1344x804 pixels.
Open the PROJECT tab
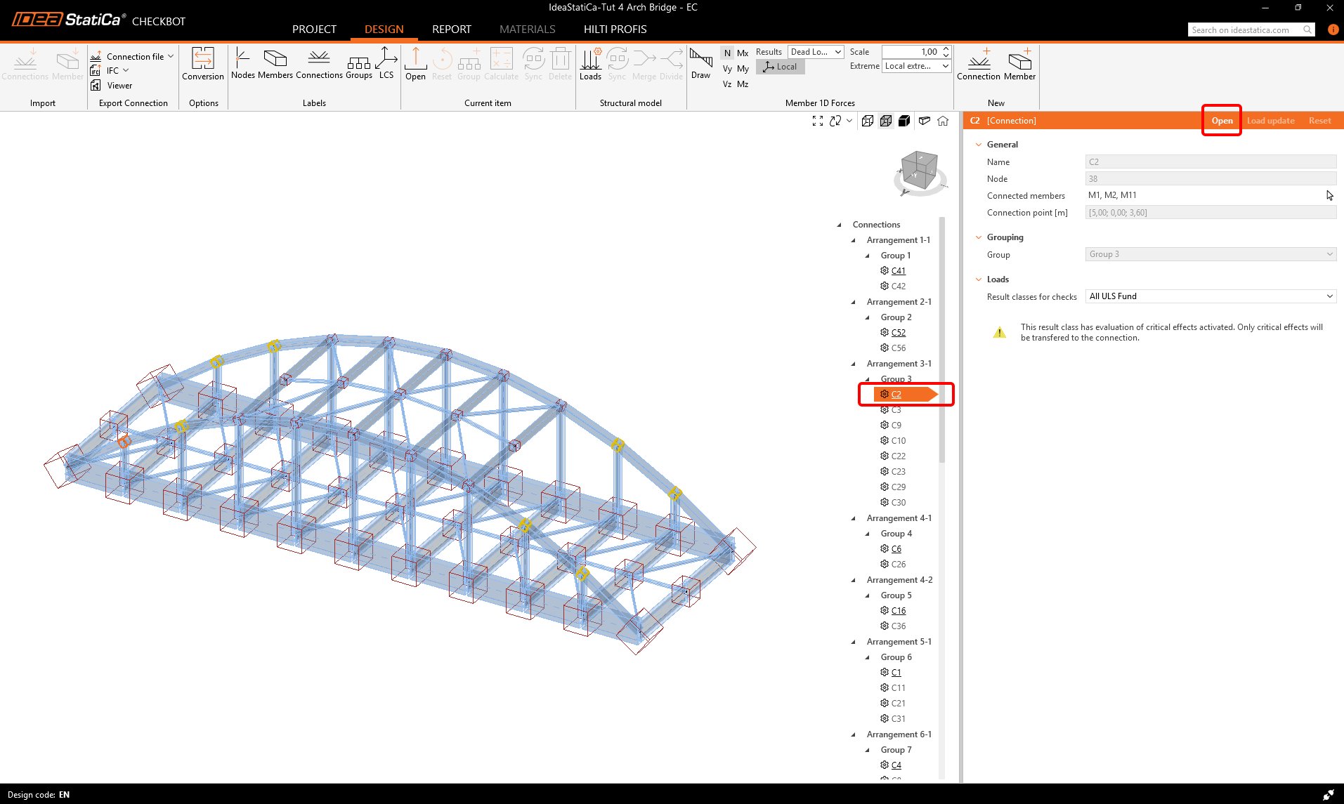[314, 29]
